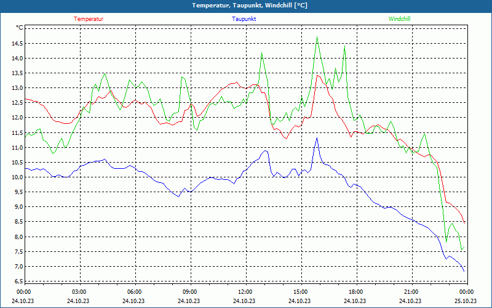Click the 09:00 time axis label
492x308 pixels.
191,292
